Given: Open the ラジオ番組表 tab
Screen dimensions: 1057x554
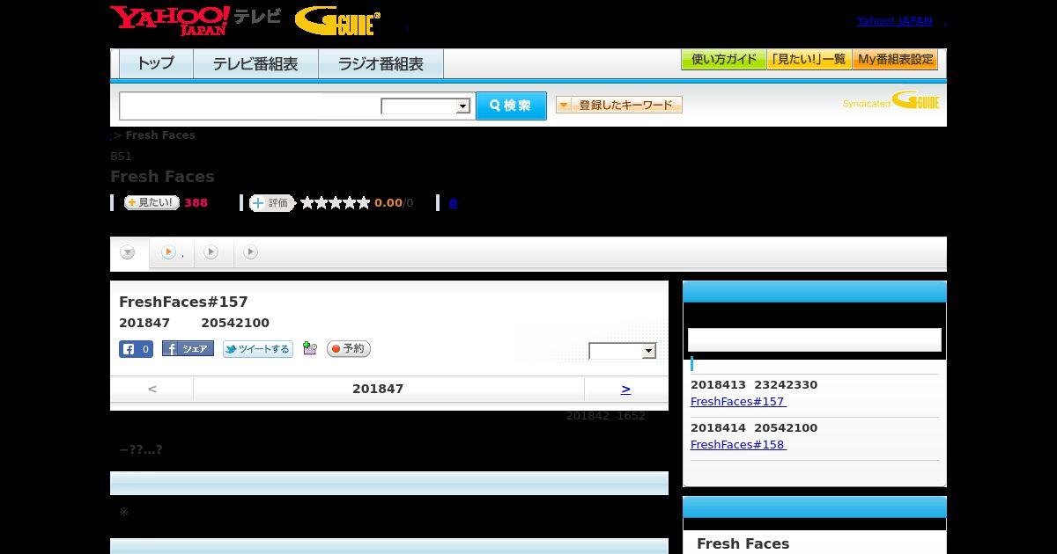Looking at the screenshot, I should tap(381, 63).
